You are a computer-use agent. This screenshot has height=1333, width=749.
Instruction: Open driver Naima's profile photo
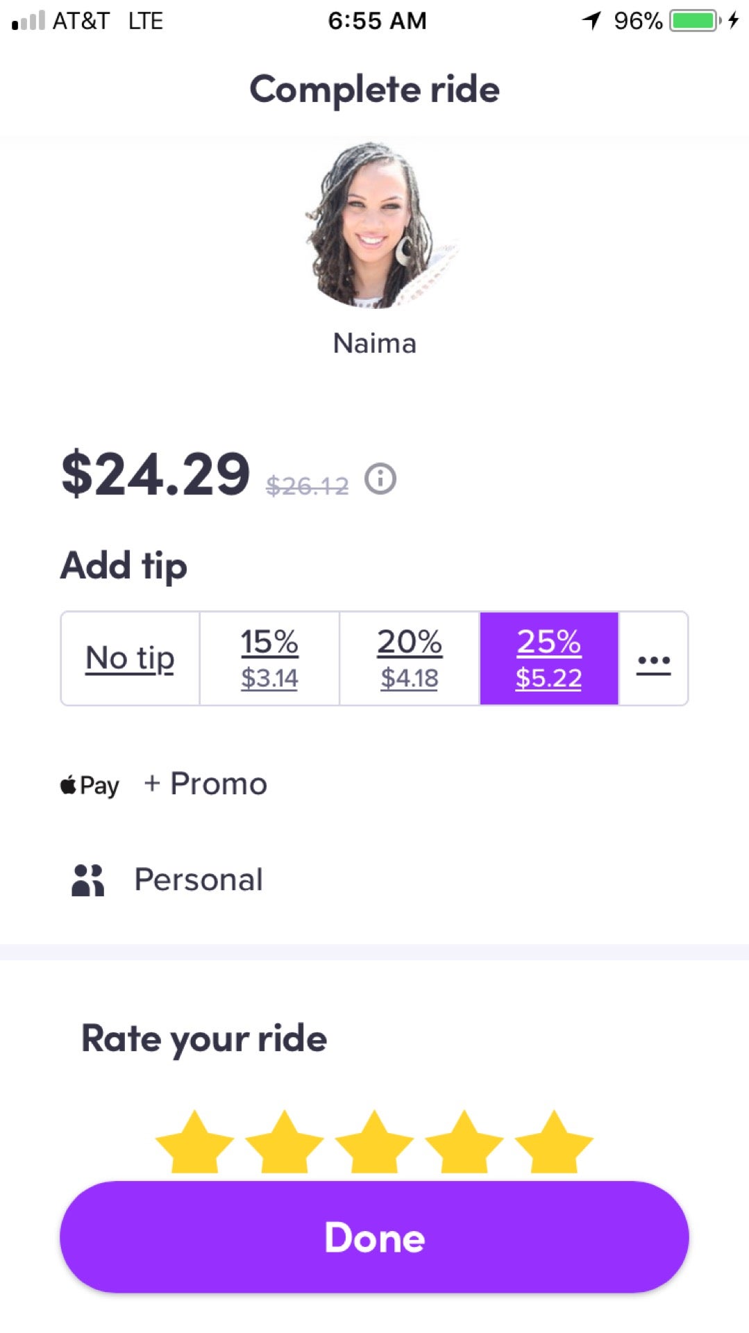(375, 226)
